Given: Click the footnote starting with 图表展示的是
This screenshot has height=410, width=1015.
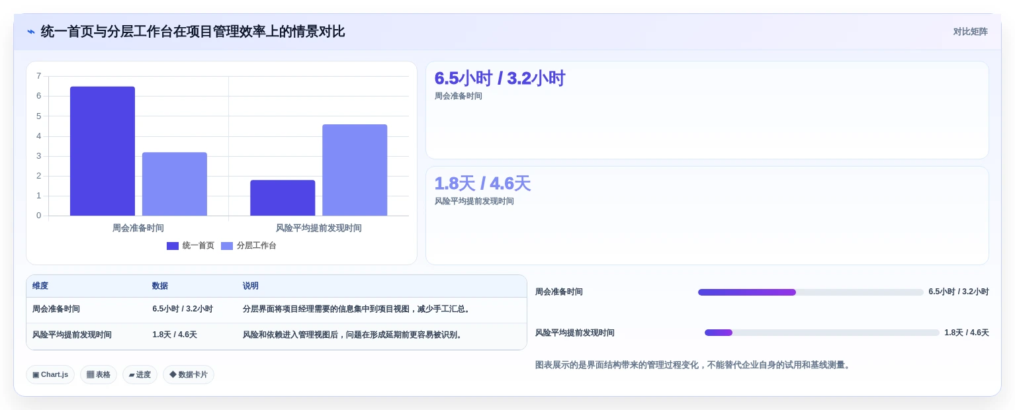Looking at the screenshot, I should point(693,365).
